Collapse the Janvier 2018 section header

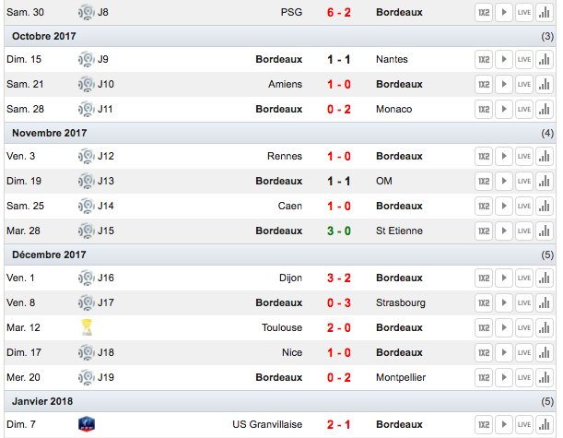[x=280, y=401]
